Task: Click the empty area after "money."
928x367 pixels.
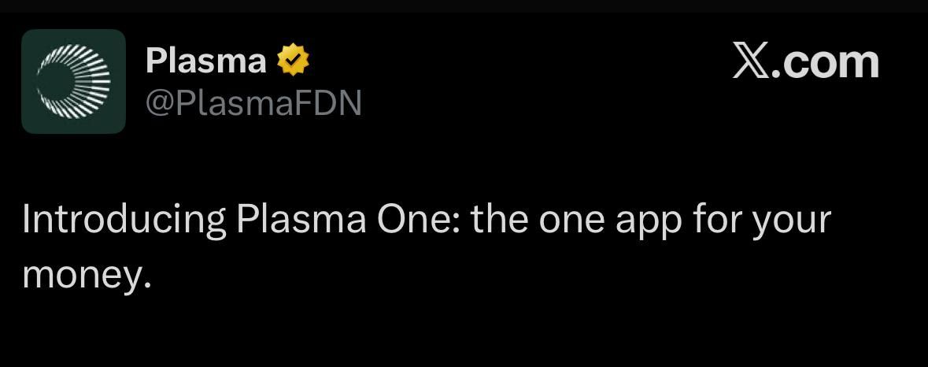Action: (472, 275)
